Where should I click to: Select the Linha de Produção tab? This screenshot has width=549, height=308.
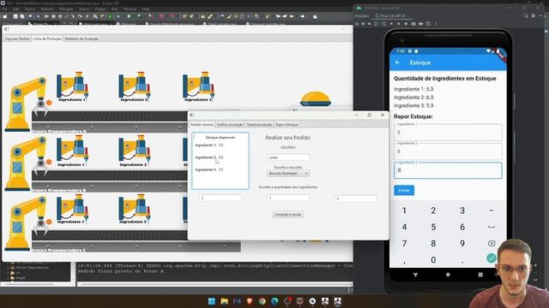click(x=47, y=38)
